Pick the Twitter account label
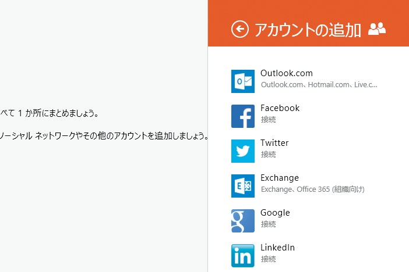This screenshot has width=409, height=272. 274,143
